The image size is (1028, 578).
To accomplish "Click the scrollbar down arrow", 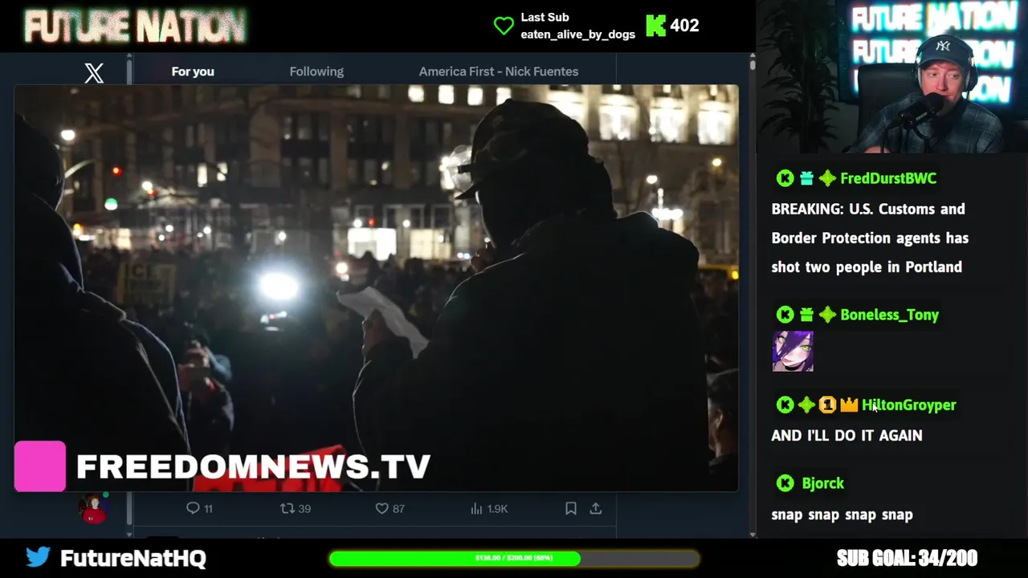I will 752,534.
